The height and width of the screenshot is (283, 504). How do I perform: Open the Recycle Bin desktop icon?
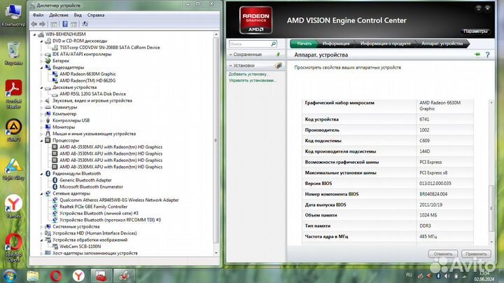[13, 49]
